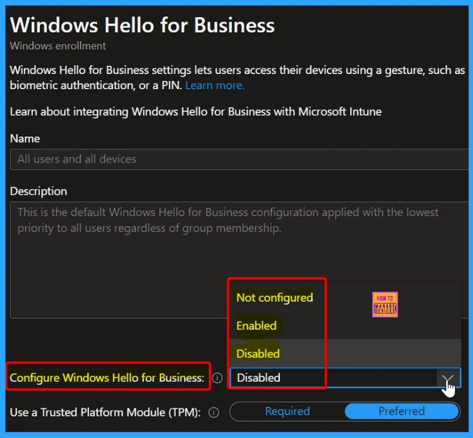Set TPM option to Required
473x438 pixels.
coord(287,411)
